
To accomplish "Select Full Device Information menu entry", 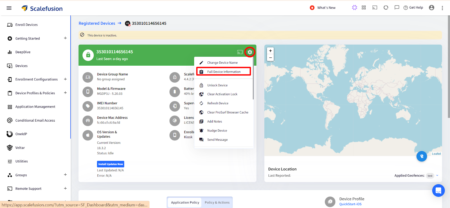I will [224, 72].
